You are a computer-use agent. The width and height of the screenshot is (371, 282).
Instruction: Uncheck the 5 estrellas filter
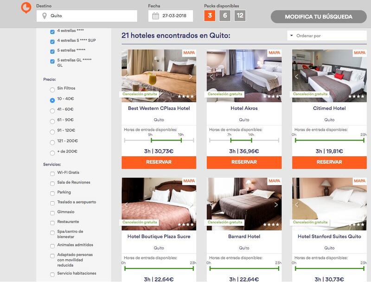(x=52, y=51)
